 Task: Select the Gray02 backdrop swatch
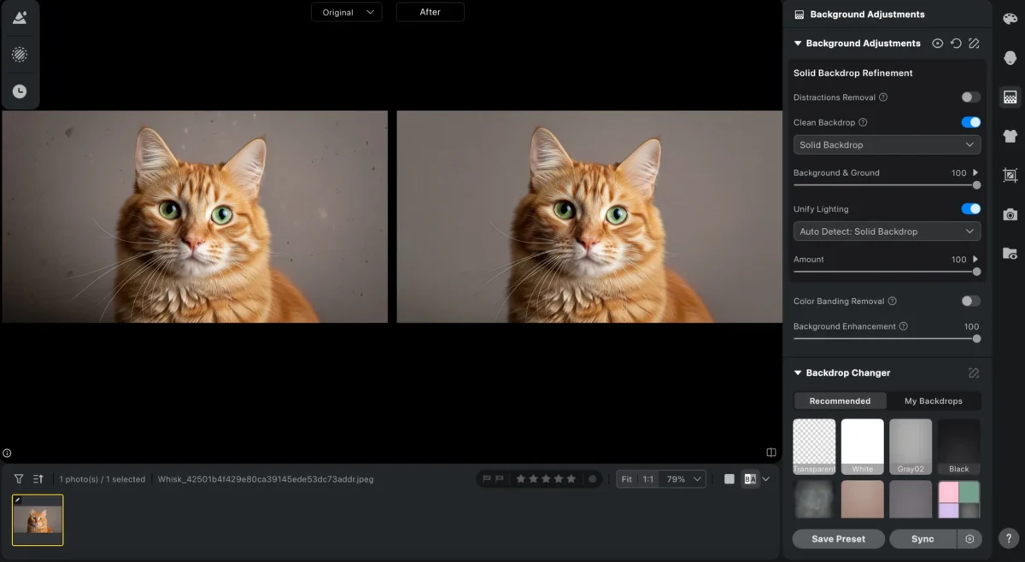point(910,444)
